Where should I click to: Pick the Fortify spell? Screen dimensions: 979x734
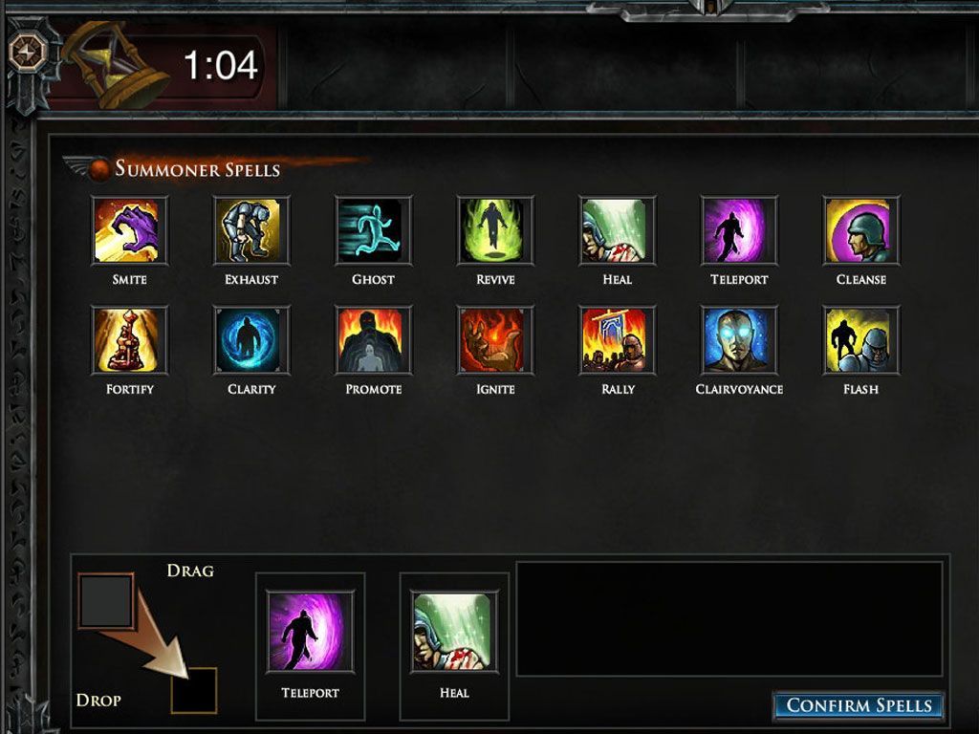[129, 340]
